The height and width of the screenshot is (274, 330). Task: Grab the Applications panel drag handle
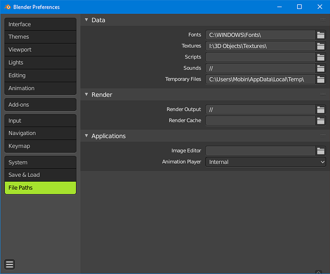click(x=323, y=136)
